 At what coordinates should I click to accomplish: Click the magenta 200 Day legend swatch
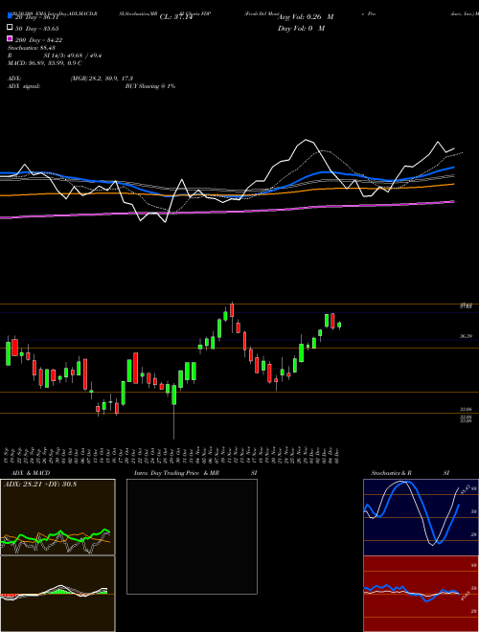pyautogui.click(x=10, y=38)
